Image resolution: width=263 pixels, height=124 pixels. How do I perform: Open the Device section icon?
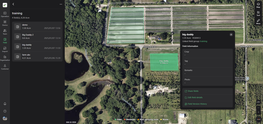click(5, 23)
